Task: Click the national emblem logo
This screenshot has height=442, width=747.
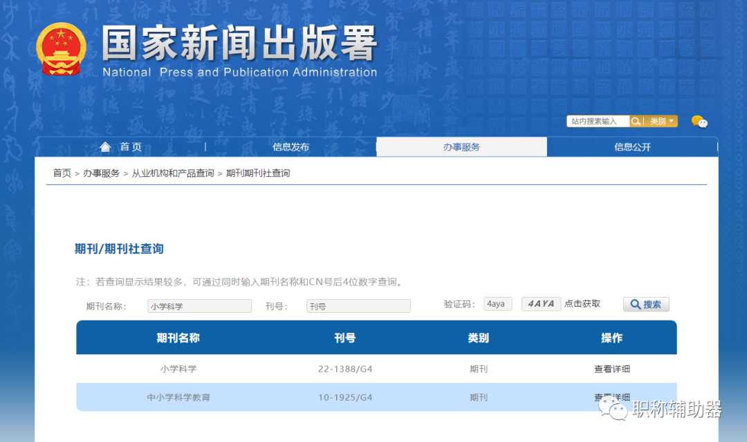Action: pyautogui.click(x=61, y=48)
